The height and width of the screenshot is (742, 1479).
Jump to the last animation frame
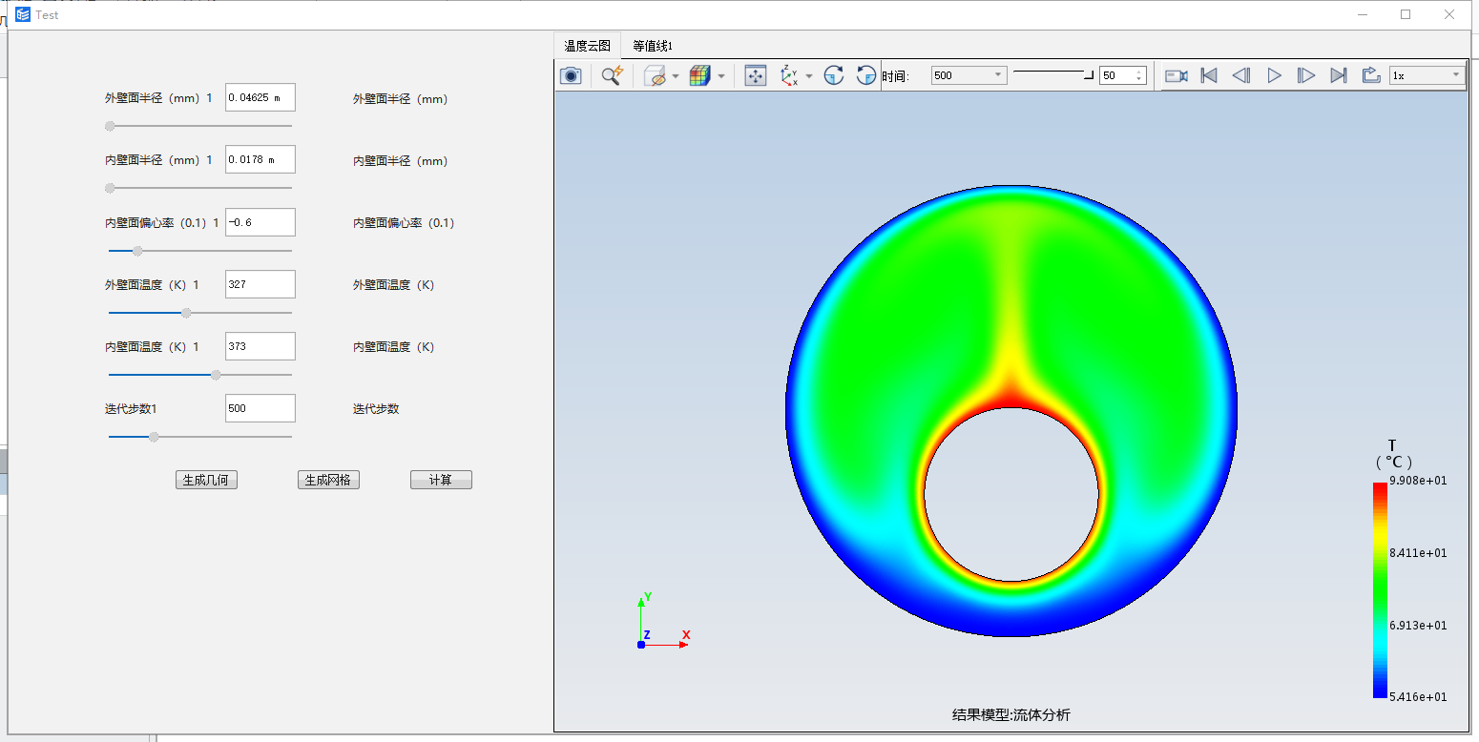click(x=1339, y=75)
